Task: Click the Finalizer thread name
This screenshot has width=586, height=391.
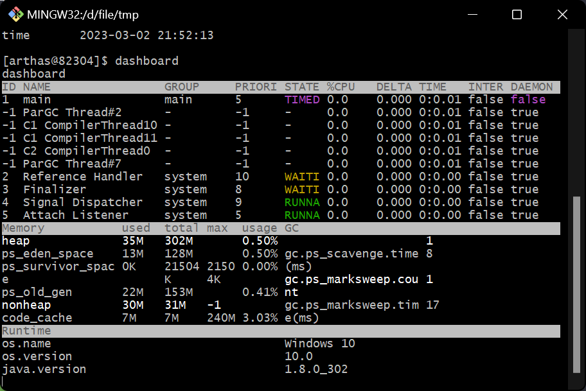Action: [55, 189]
